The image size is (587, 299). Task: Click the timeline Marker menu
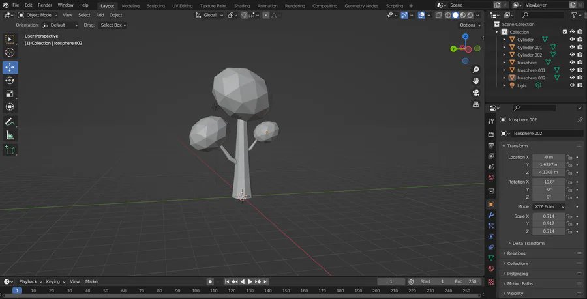(92, 281)
